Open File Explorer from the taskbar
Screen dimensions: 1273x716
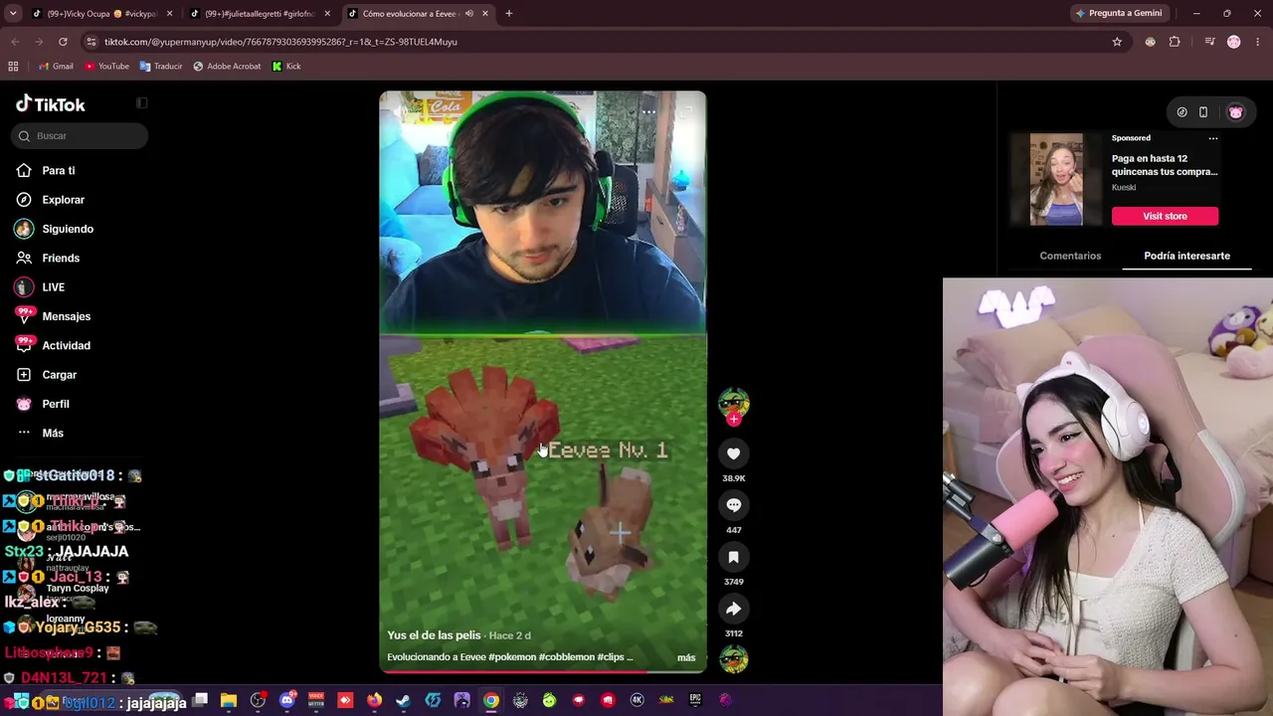click(x=229, y=700)
